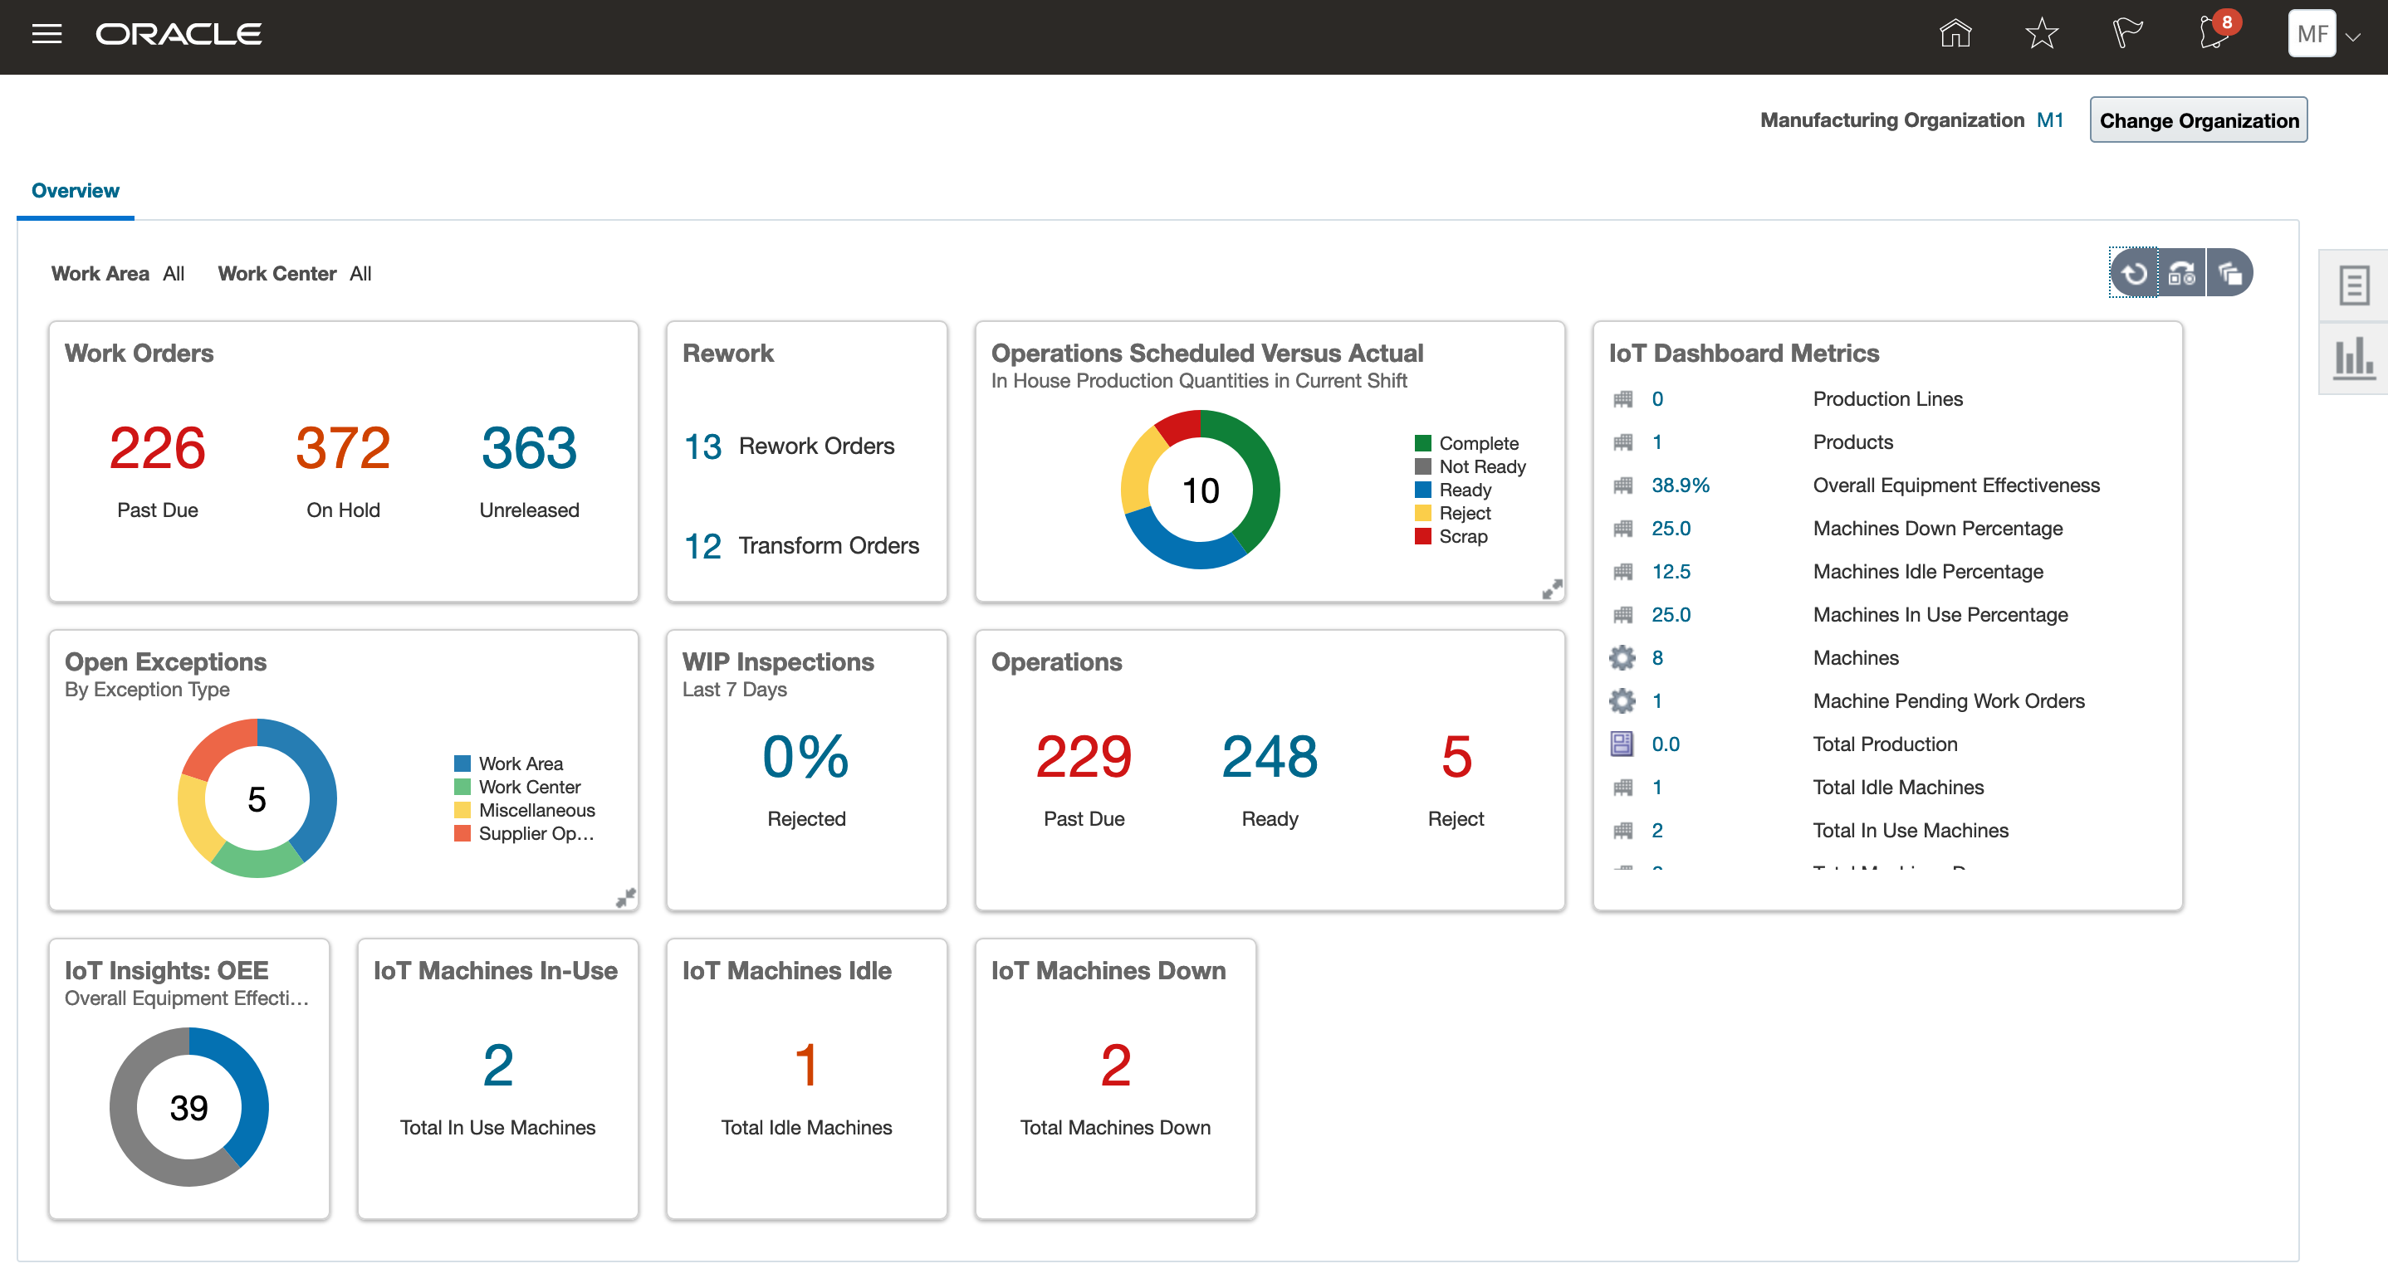
Task: Click the 13 Rework Orders link
Action: point(702,446)
